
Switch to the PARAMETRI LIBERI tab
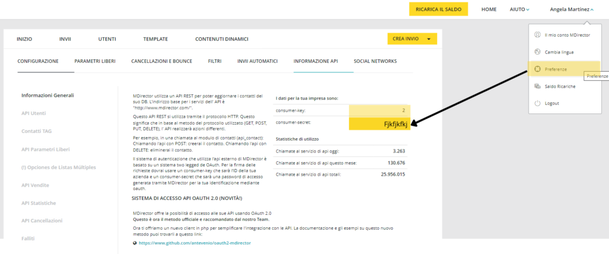[x=95, y=61]
